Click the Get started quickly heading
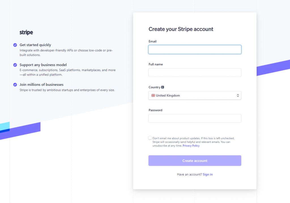290x203 pixels. coord(35,45)
